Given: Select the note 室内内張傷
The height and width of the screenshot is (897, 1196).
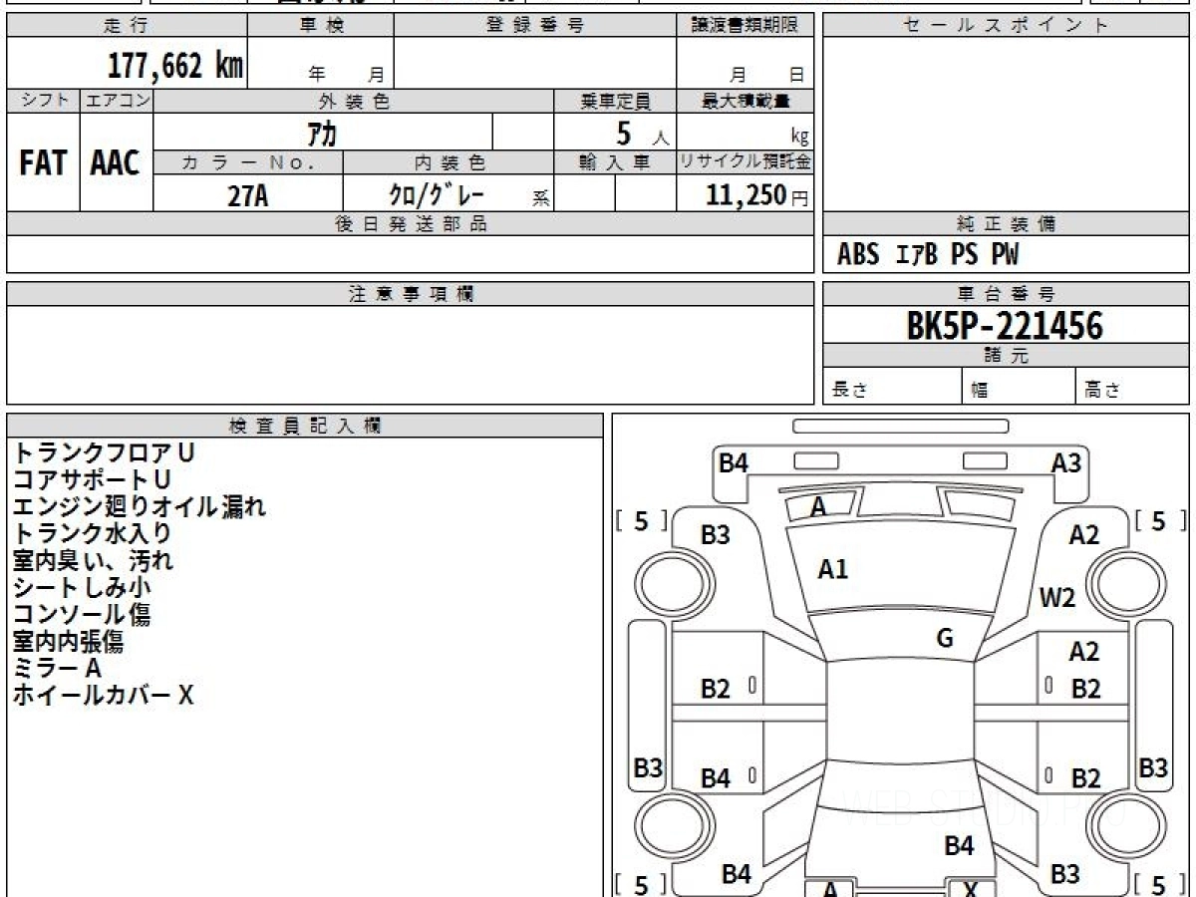Looking at the screenshot, I should (x=69, y=641).
